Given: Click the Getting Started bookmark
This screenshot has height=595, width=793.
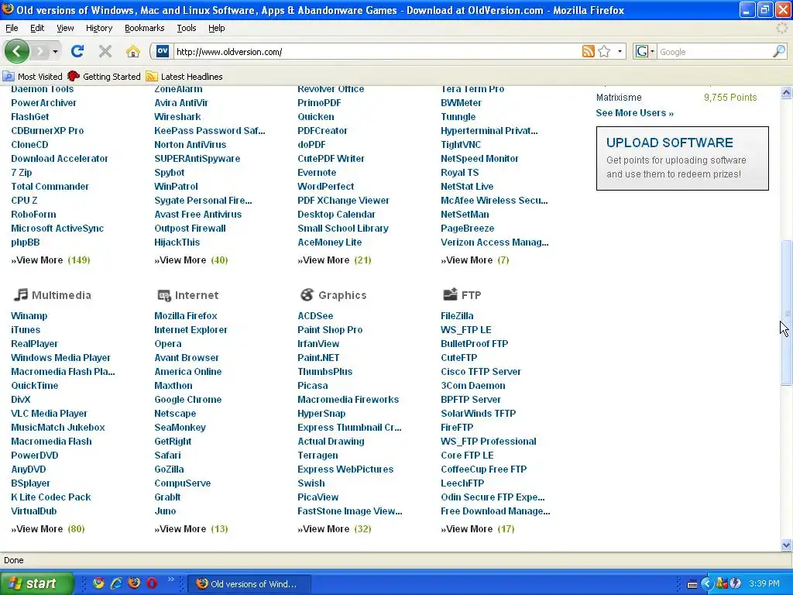Looking at the screenshot, I should tap(104, 77).
